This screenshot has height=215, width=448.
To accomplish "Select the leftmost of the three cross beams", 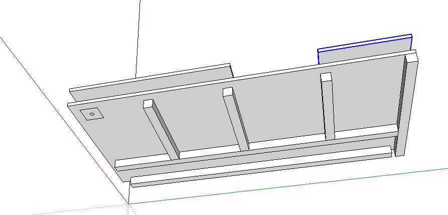I will click(162, 129).
